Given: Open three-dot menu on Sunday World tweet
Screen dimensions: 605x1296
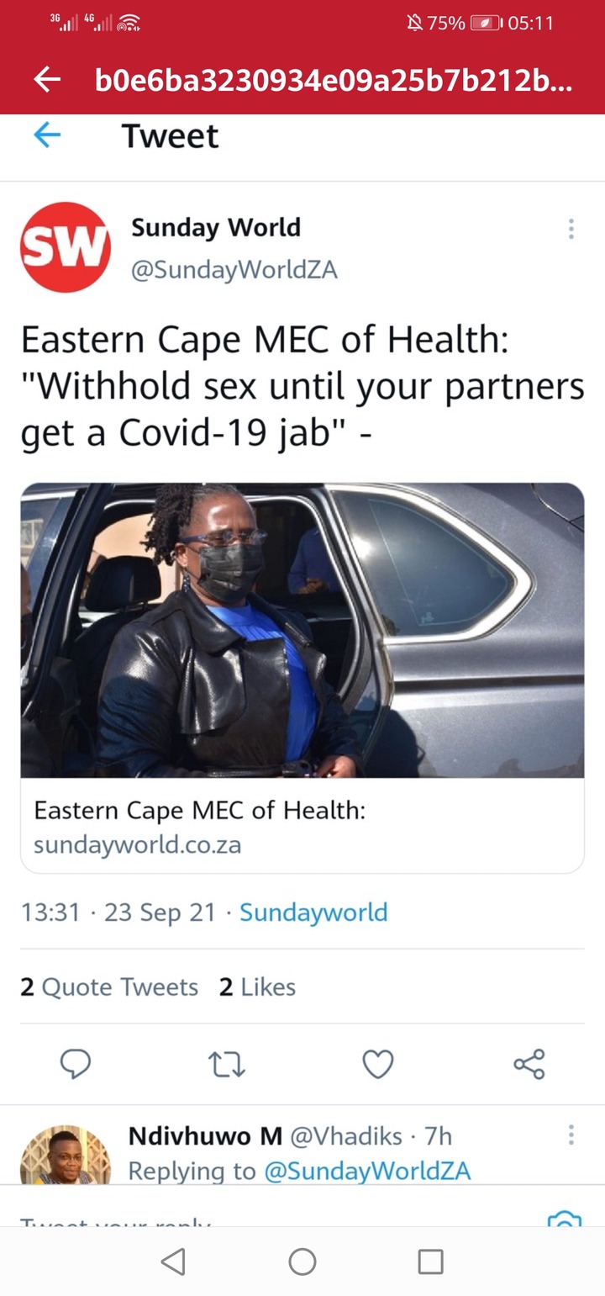Looking at the screenshot, I should point(571,229).
